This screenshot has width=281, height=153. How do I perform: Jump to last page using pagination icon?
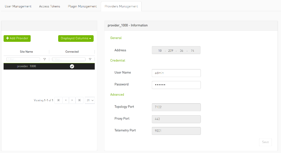(79, 100)
